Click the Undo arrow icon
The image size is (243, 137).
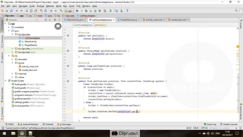[17, 11]
